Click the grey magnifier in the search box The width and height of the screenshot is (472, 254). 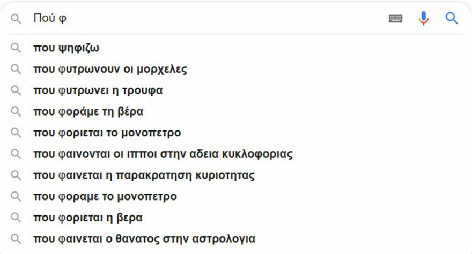[x=16, y=19]
